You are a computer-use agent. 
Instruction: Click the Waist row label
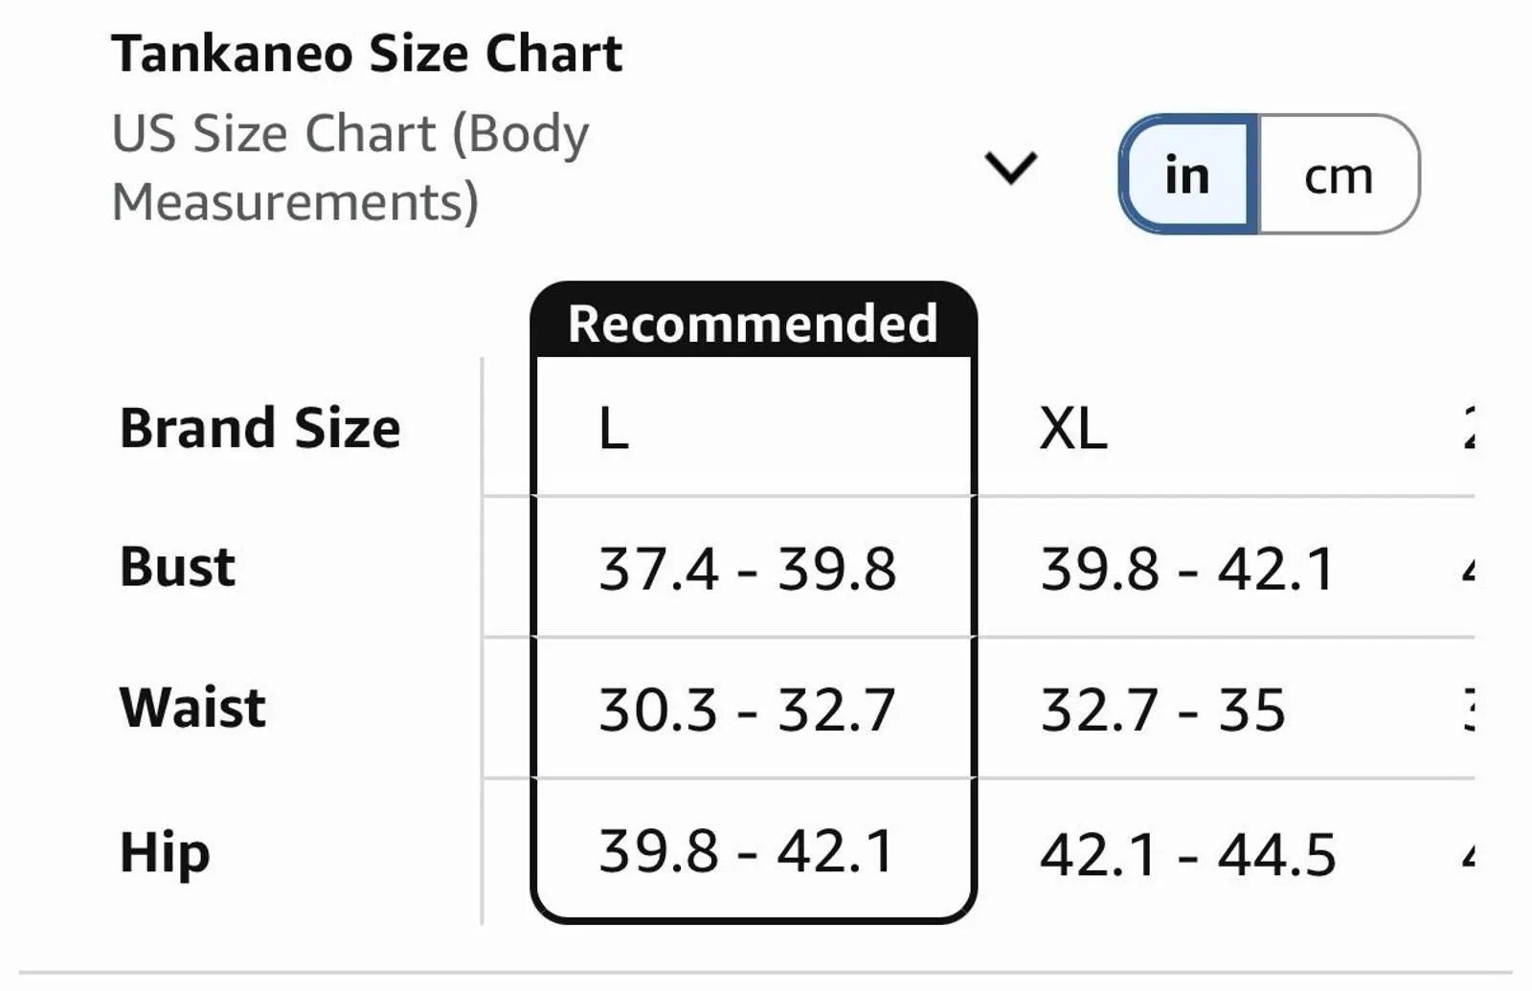pyautogui.click(x=192, y=708)
